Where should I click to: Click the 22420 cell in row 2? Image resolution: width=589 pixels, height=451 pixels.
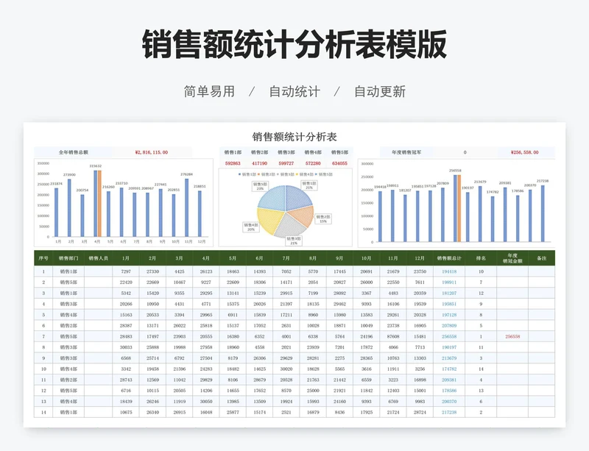pyautogui.click(x=126, y=283)
